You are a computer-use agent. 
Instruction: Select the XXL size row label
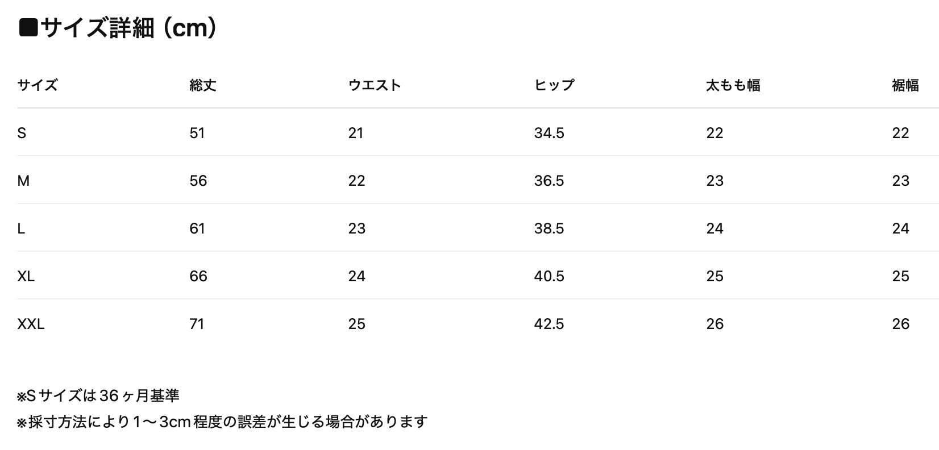click(x=31, y=324)
